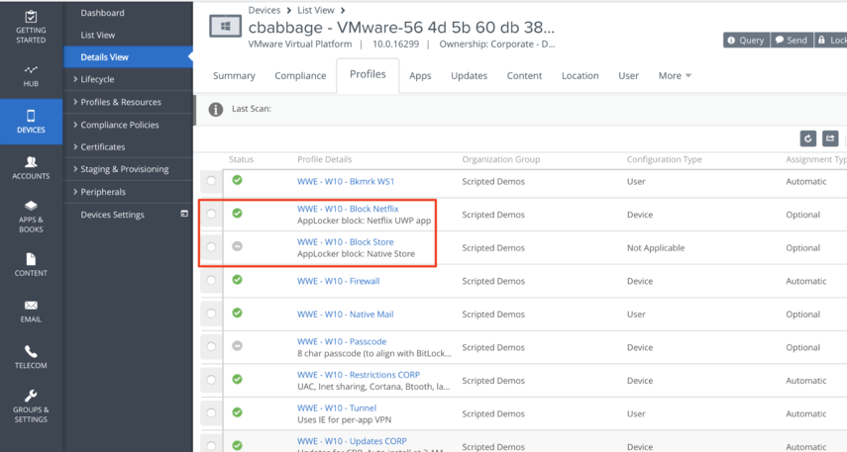The height and width of the screenshot is (452, 847).
Task: Open Devices Settings in the sidebar
Action: coord(112,215)
